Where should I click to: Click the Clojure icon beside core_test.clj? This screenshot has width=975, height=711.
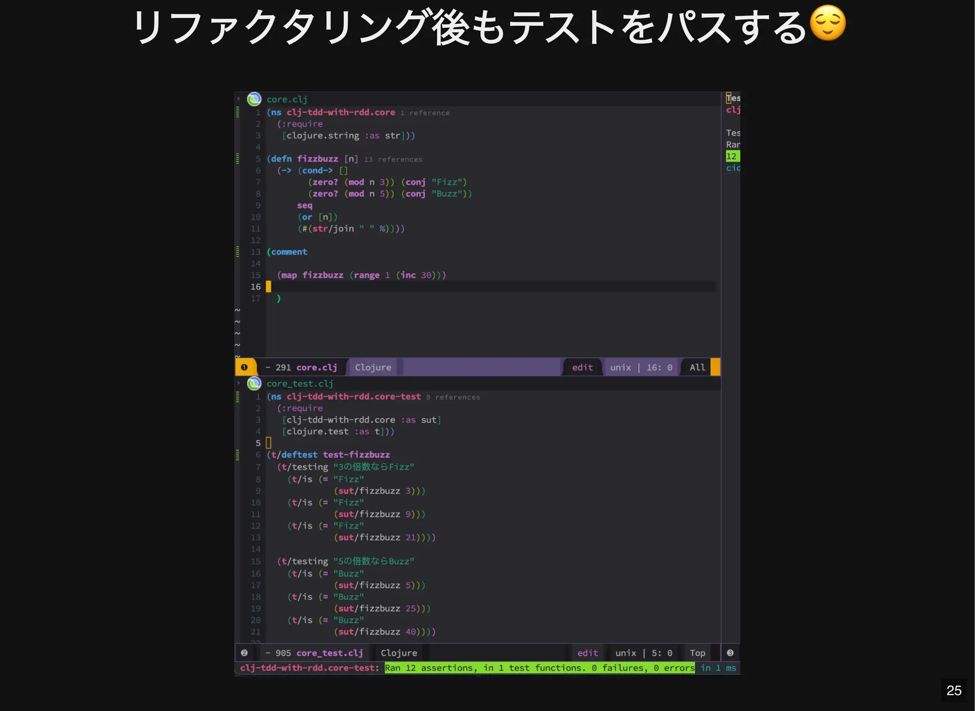[x=254, y=383]
